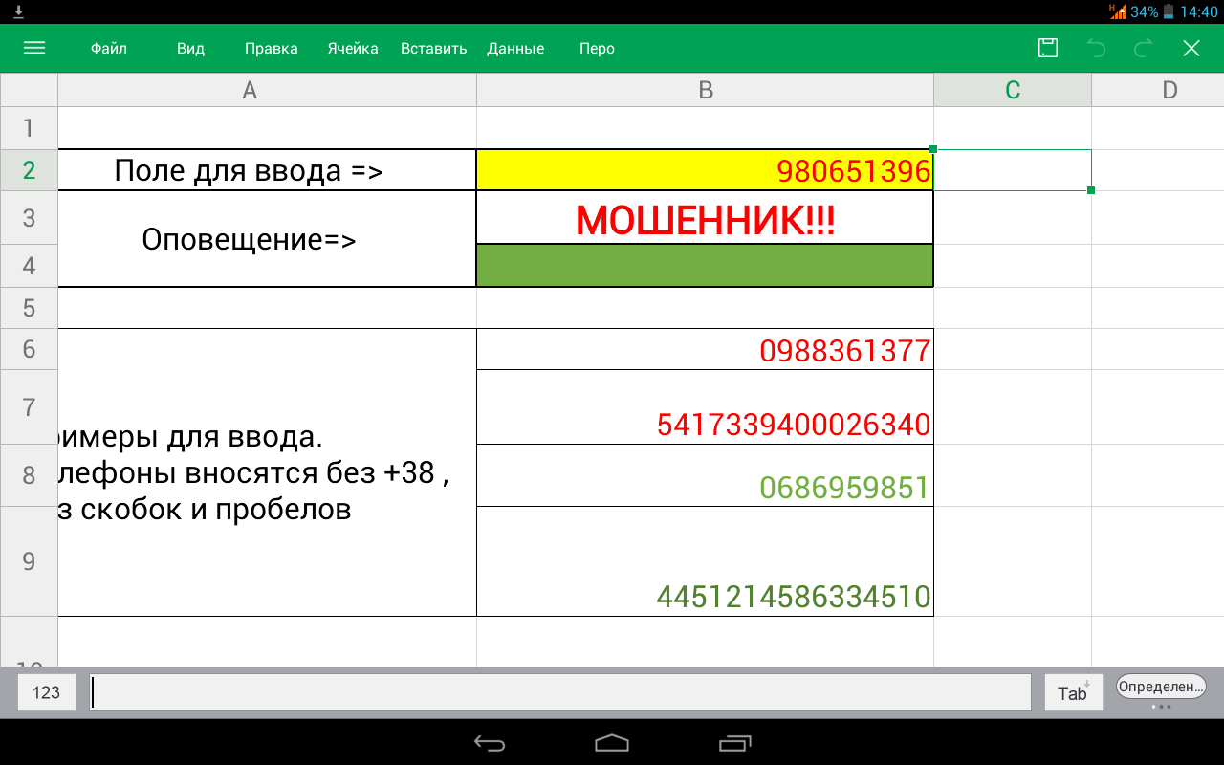
Task: Select column B header
Action: (x=705, y=90)
